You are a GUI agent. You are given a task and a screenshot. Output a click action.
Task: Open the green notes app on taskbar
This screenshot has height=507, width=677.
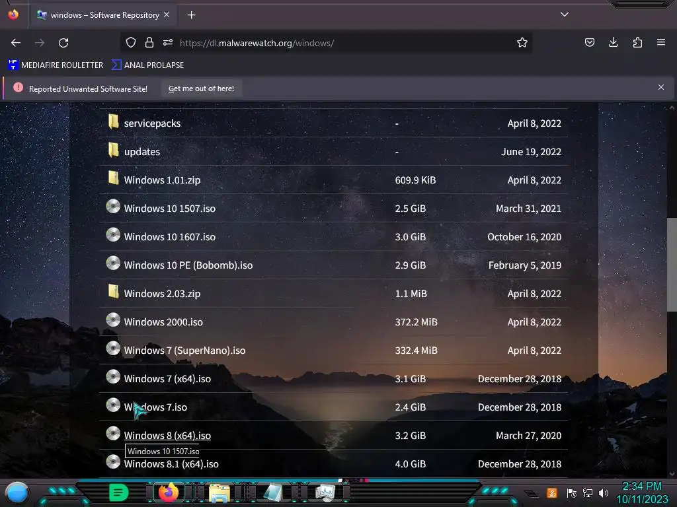pos(119,492)
